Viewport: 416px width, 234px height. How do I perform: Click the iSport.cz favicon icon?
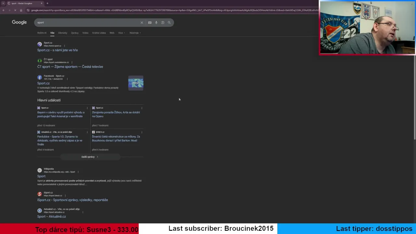[x=40, y=194]
